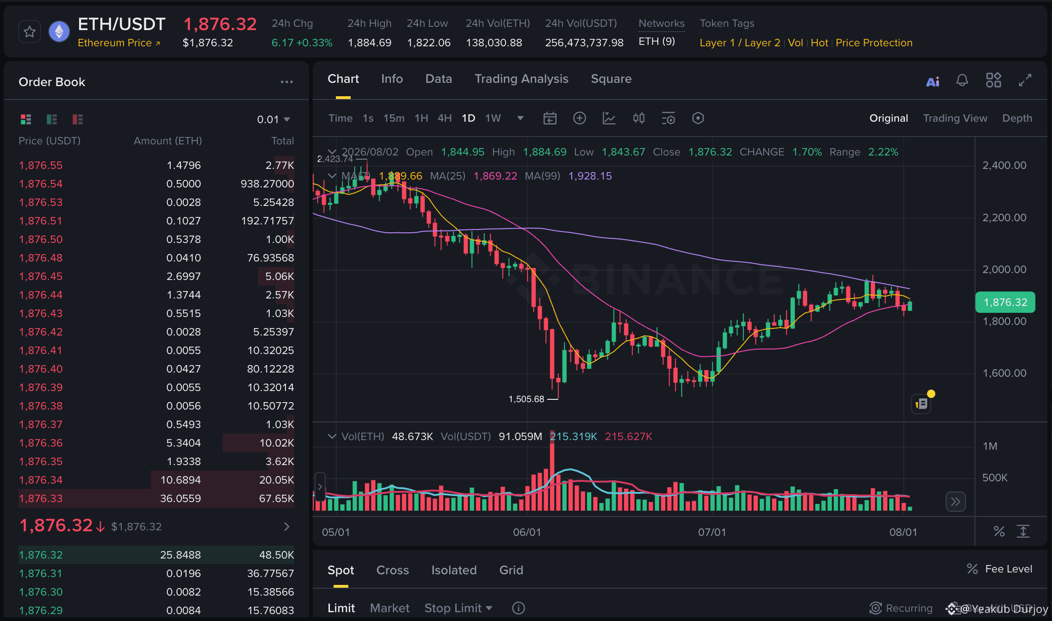This screenshot has width=1052, height=621.
Task: Expand last price row arrow in order book
Action: click(x=287, y=527)
